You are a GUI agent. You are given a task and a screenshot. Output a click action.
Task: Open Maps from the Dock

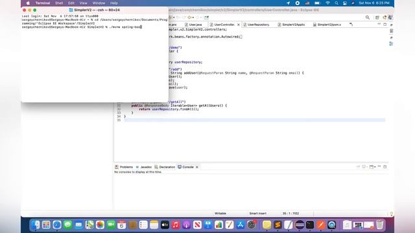click(x=89, y=225)
